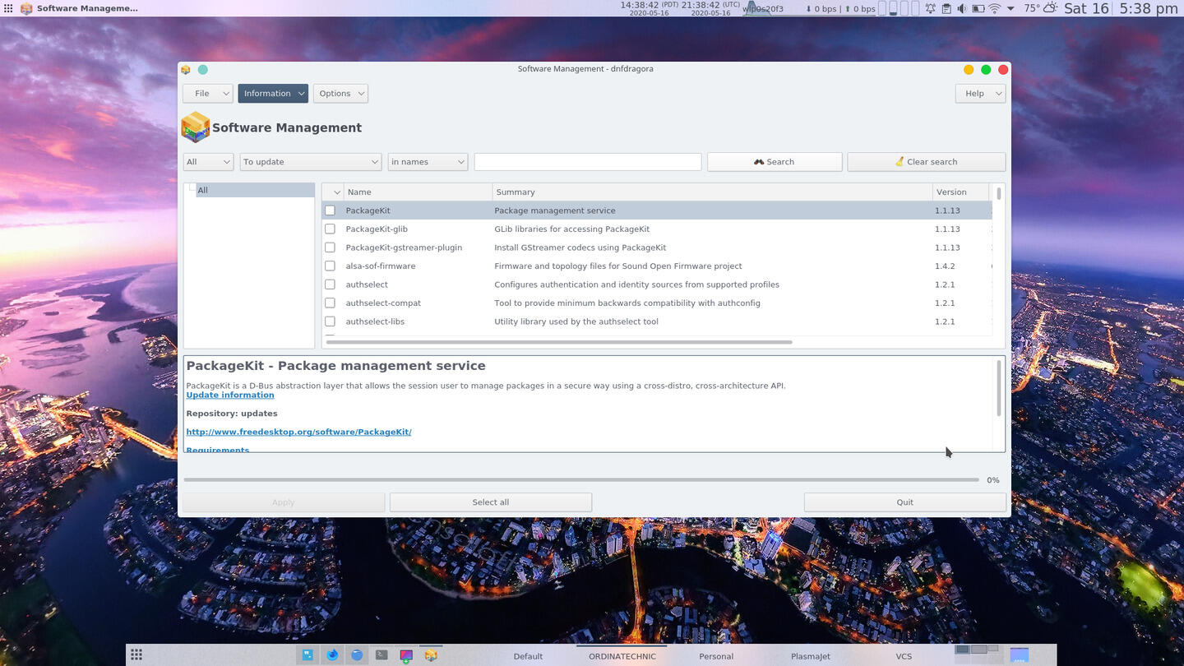
Task: Click the Software Management package logo
Action: pos(196,127)
